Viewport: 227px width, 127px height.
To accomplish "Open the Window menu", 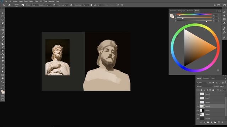I will click(x=51, y=1).
